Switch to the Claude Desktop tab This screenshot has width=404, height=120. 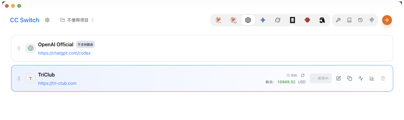click(x=233, y=20)
